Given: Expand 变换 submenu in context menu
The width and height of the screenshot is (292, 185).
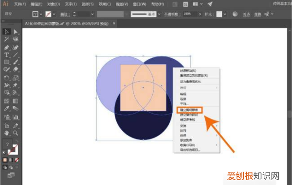Looking at the screenshot, I should coord(217,126).
